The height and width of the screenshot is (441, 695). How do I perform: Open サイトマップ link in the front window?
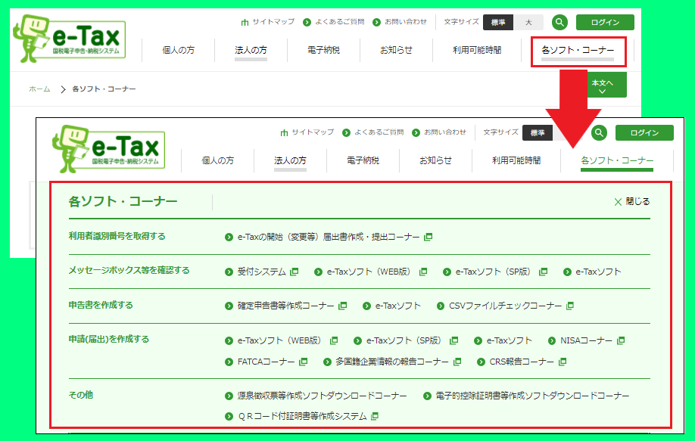click(x=313, y=132)
